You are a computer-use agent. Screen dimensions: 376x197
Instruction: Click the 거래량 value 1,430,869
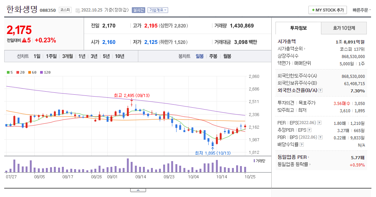pos(242,26)
